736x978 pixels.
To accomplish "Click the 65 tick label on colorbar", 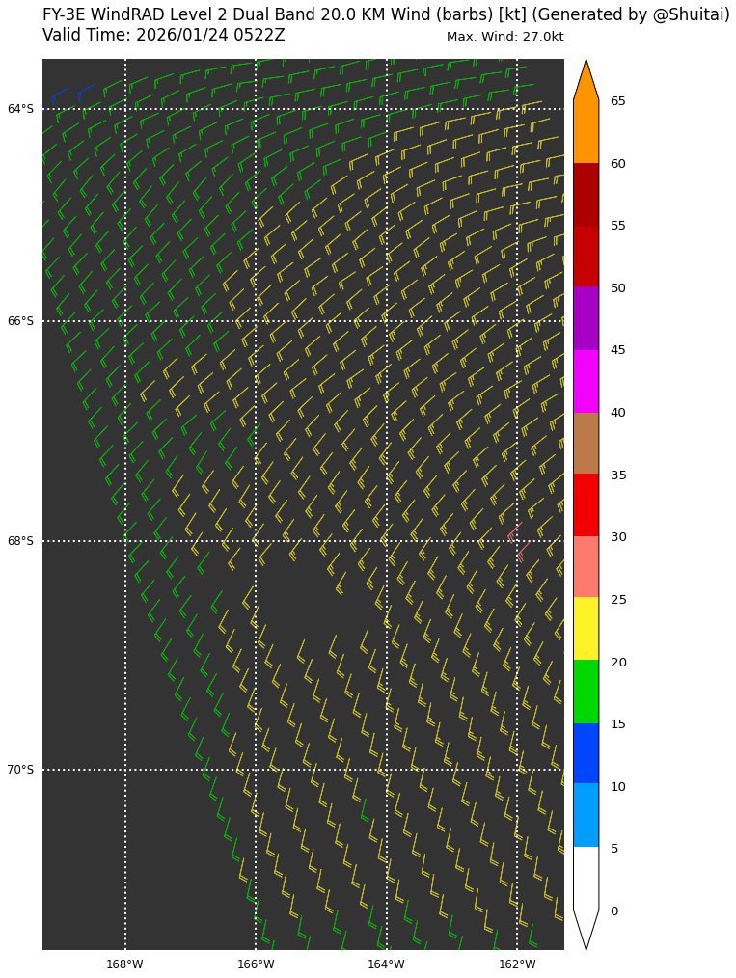I will point(617,101).
